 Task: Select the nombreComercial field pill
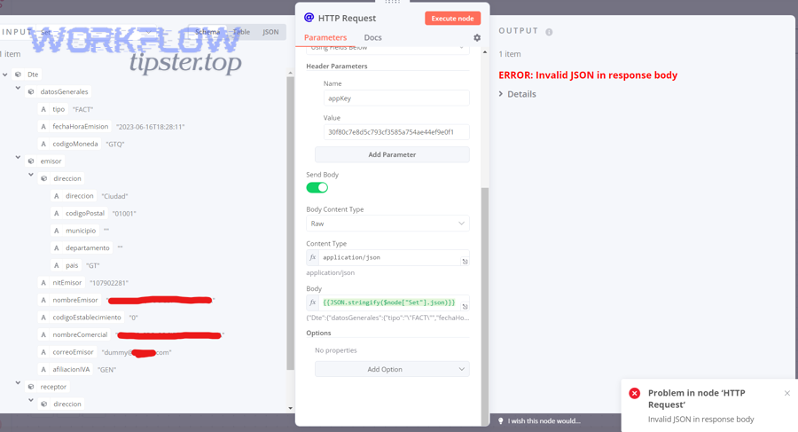(74, 334)
